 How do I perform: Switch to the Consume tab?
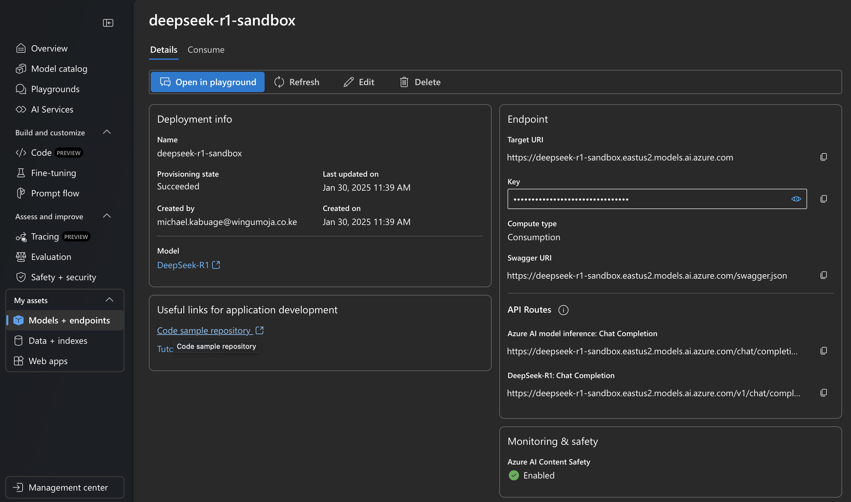(x=206, y=50)
